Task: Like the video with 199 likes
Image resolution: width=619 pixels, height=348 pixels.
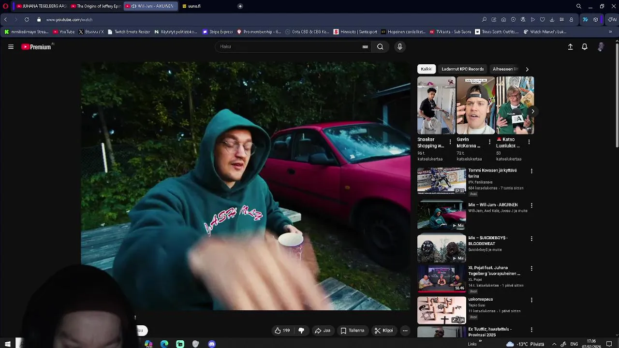Action: 282,331
